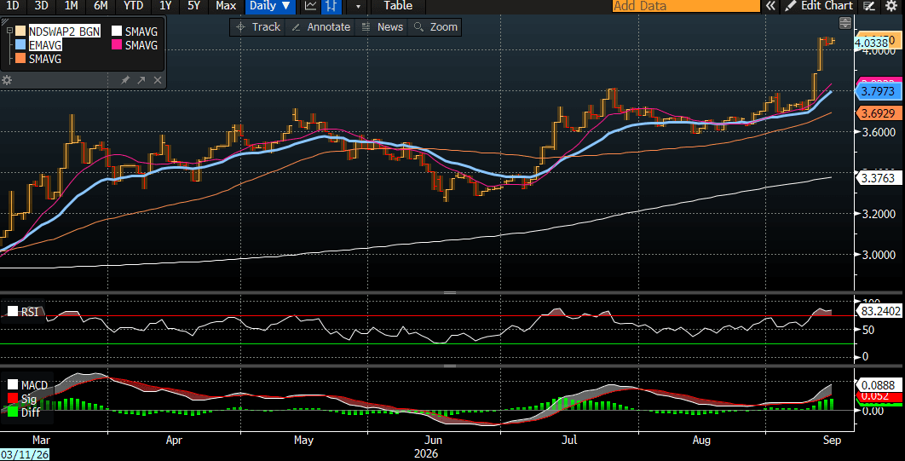Image resolution: width=905 pixels, height=461 pixels.
Task: Select the 1M time range
Action: tap(71, 6)
